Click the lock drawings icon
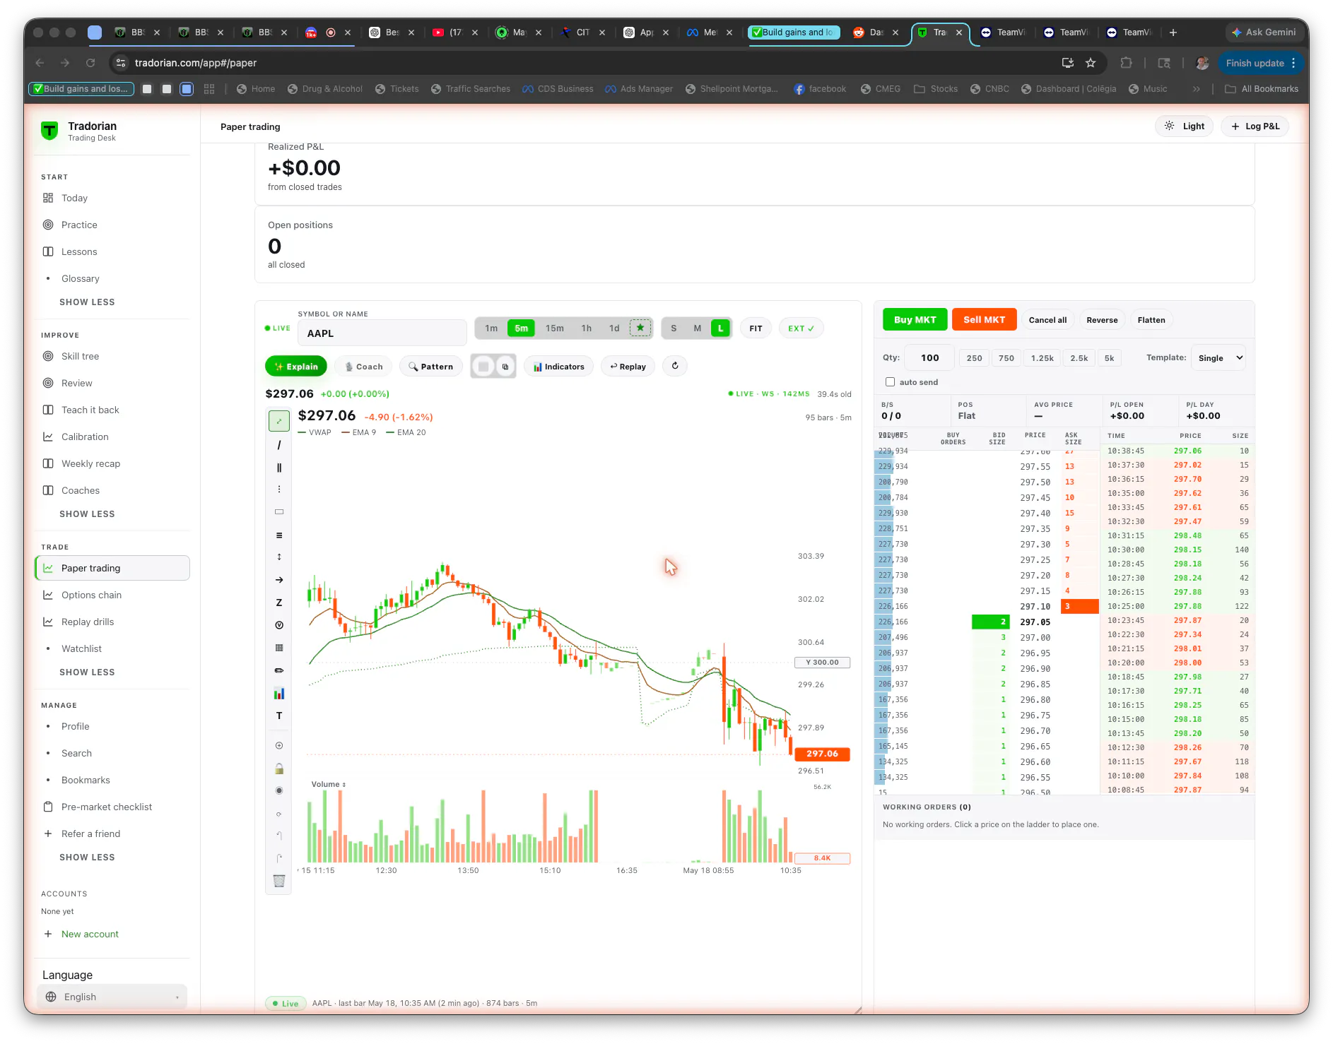 click(x=279, y=769)
